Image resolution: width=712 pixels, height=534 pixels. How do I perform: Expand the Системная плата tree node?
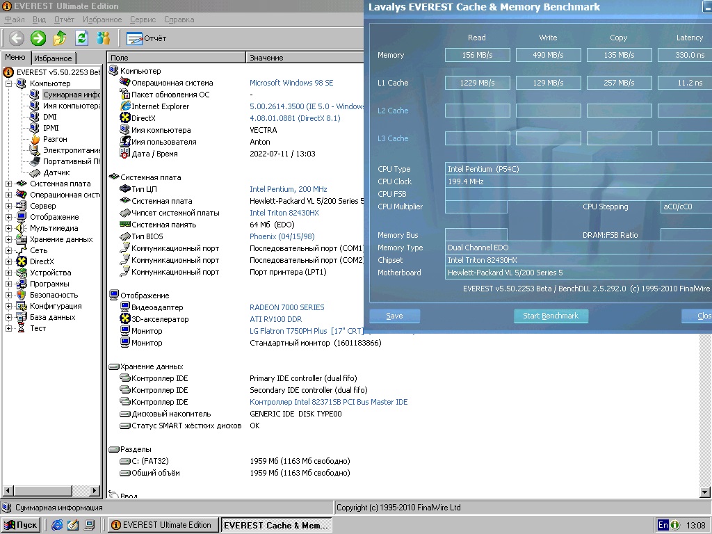(x=9, y=184)
